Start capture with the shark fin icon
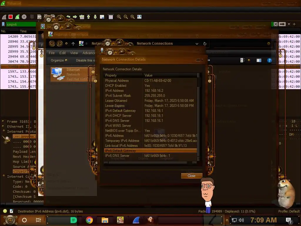 (4, 17)
